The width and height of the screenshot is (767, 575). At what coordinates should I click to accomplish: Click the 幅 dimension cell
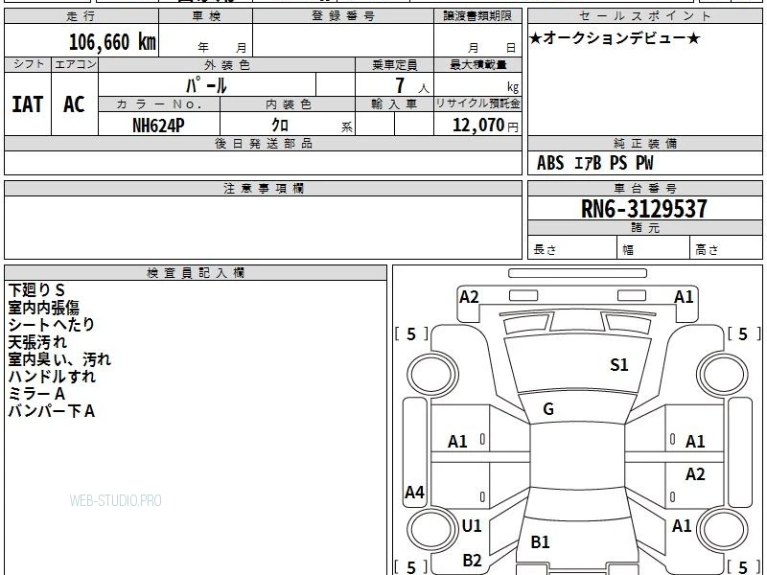coord(654,247)
